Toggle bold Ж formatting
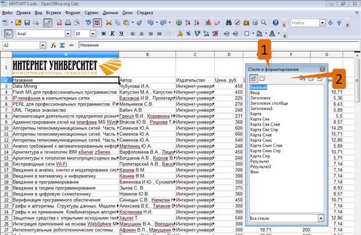 click(104, 34)
